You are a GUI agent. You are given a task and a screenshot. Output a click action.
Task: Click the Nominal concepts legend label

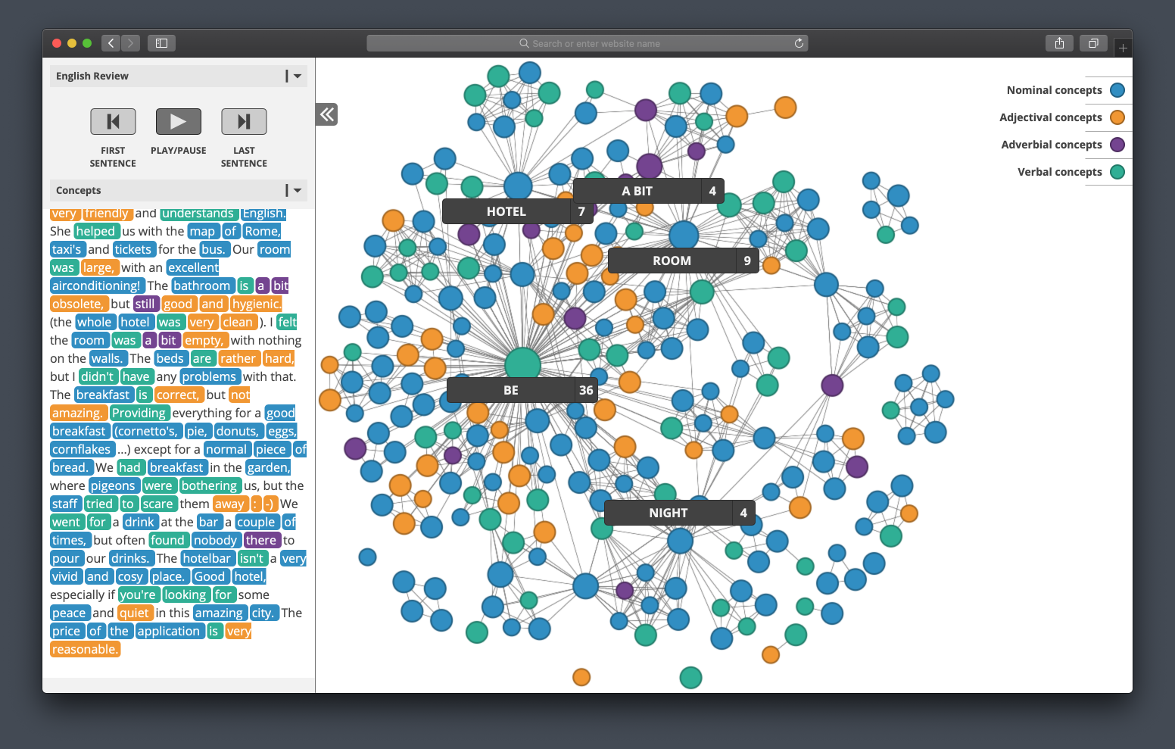click(x=1054, y=90)
